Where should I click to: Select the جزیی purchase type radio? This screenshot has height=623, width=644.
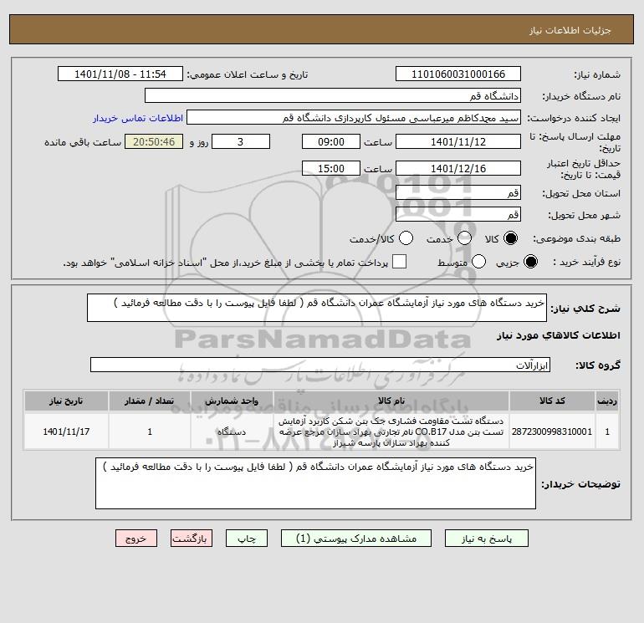pyautogui.click(x=530, y=262)
